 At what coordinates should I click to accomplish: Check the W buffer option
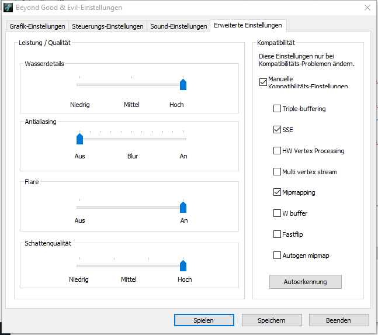(277, 213)
